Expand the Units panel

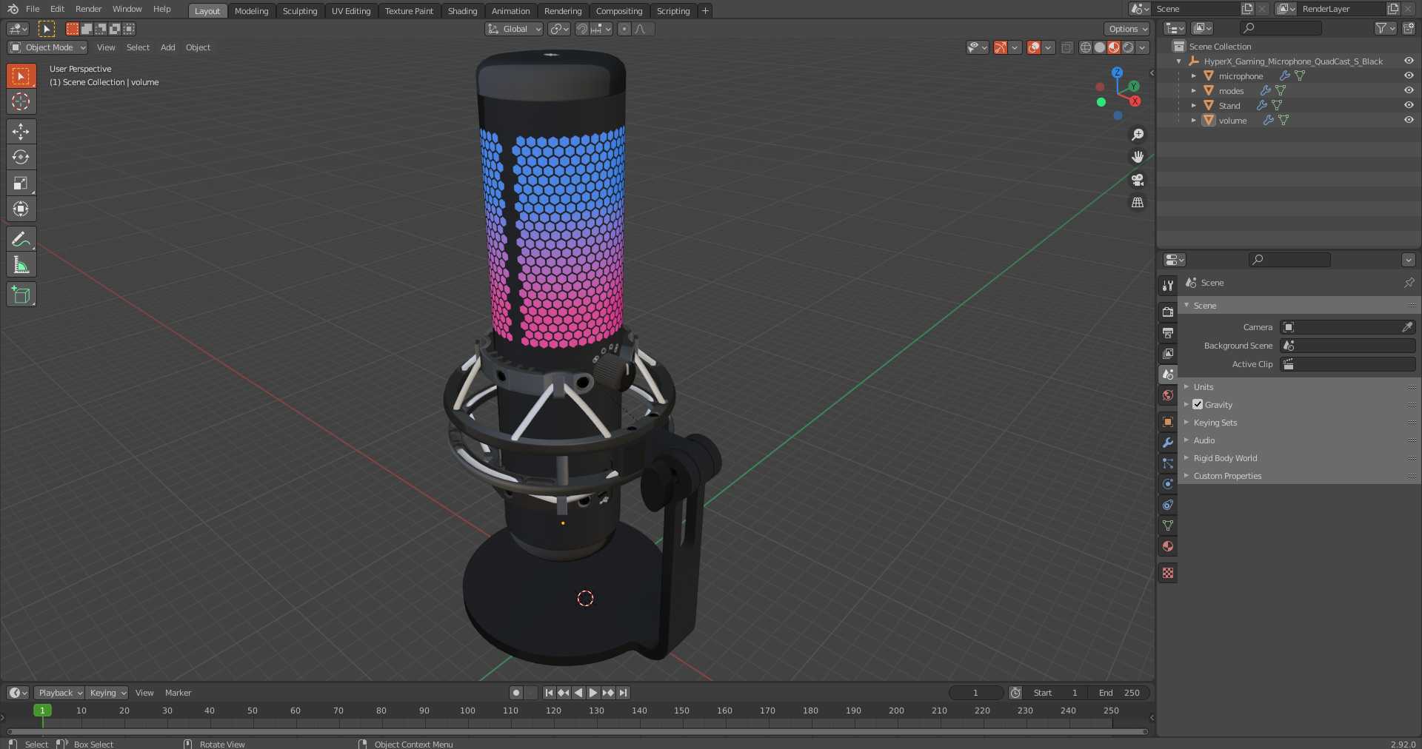click(1203, 386)
